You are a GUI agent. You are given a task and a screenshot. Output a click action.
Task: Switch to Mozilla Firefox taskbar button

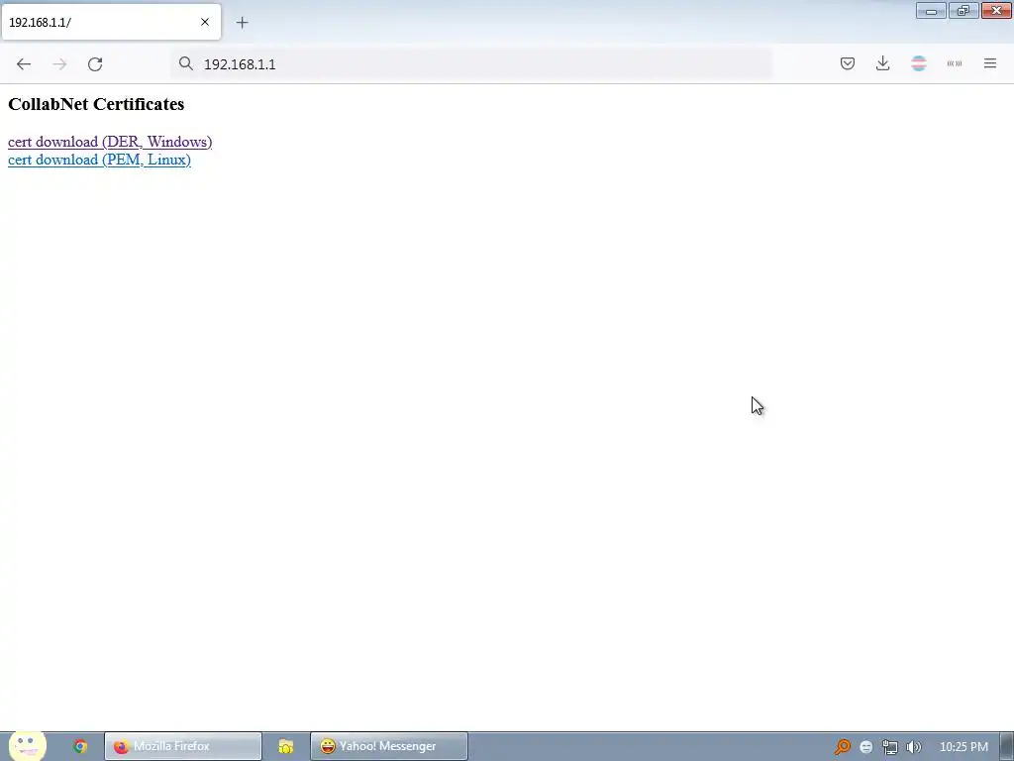coord(183,746)
